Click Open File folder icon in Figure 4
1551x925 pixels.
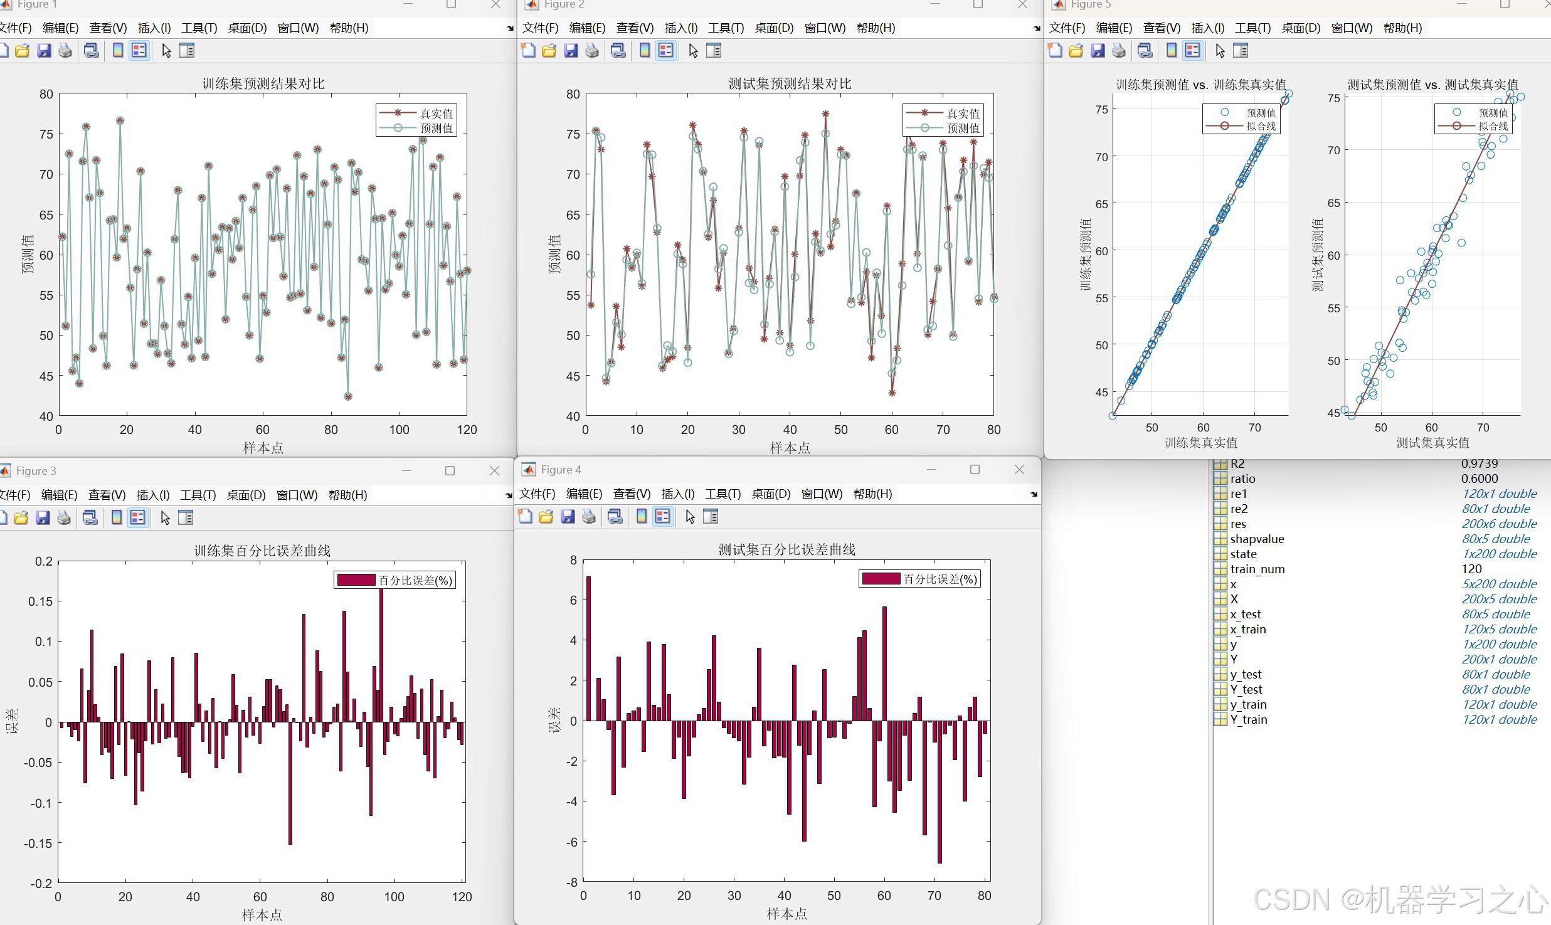(546, 517)
